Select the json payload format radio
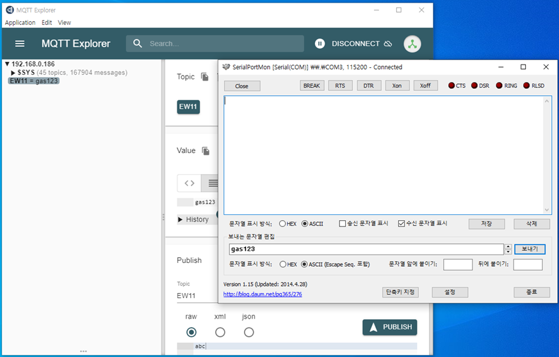The height and width of the screenshot is (357, 559). tap(249, 332)
